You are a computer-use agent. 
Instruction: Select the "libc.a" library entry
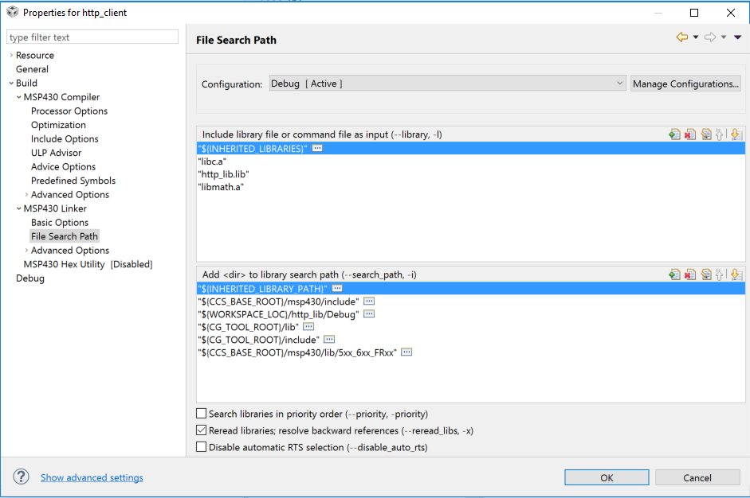[x=471, y=161]
